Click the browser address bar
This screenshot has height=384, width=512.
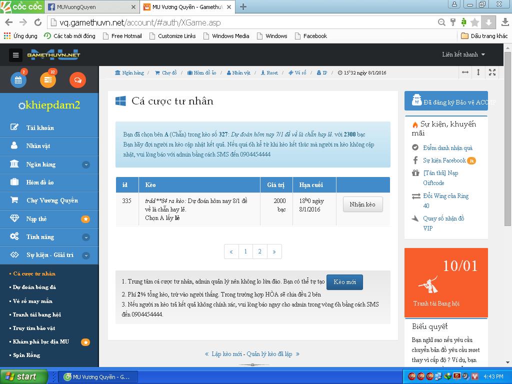(240, 22)
